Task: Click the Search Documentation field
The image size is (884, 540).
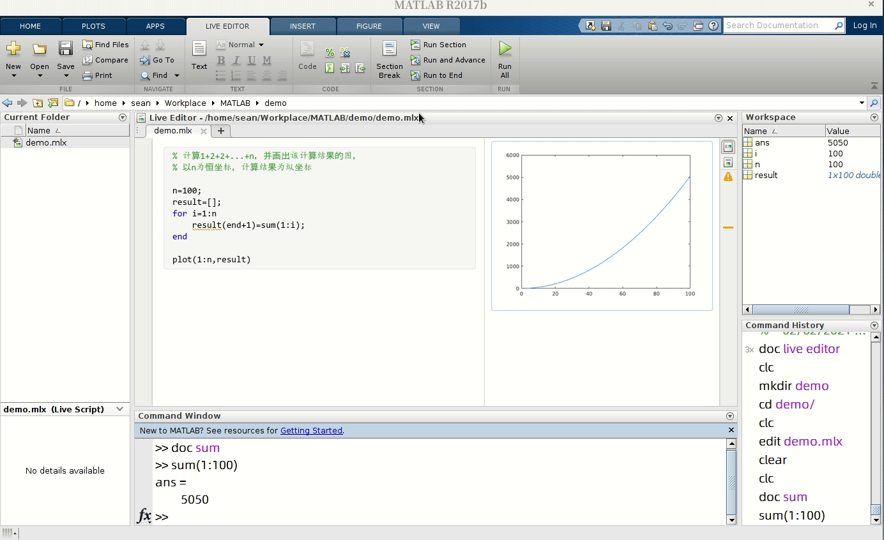Action: [x=781, y=26]
